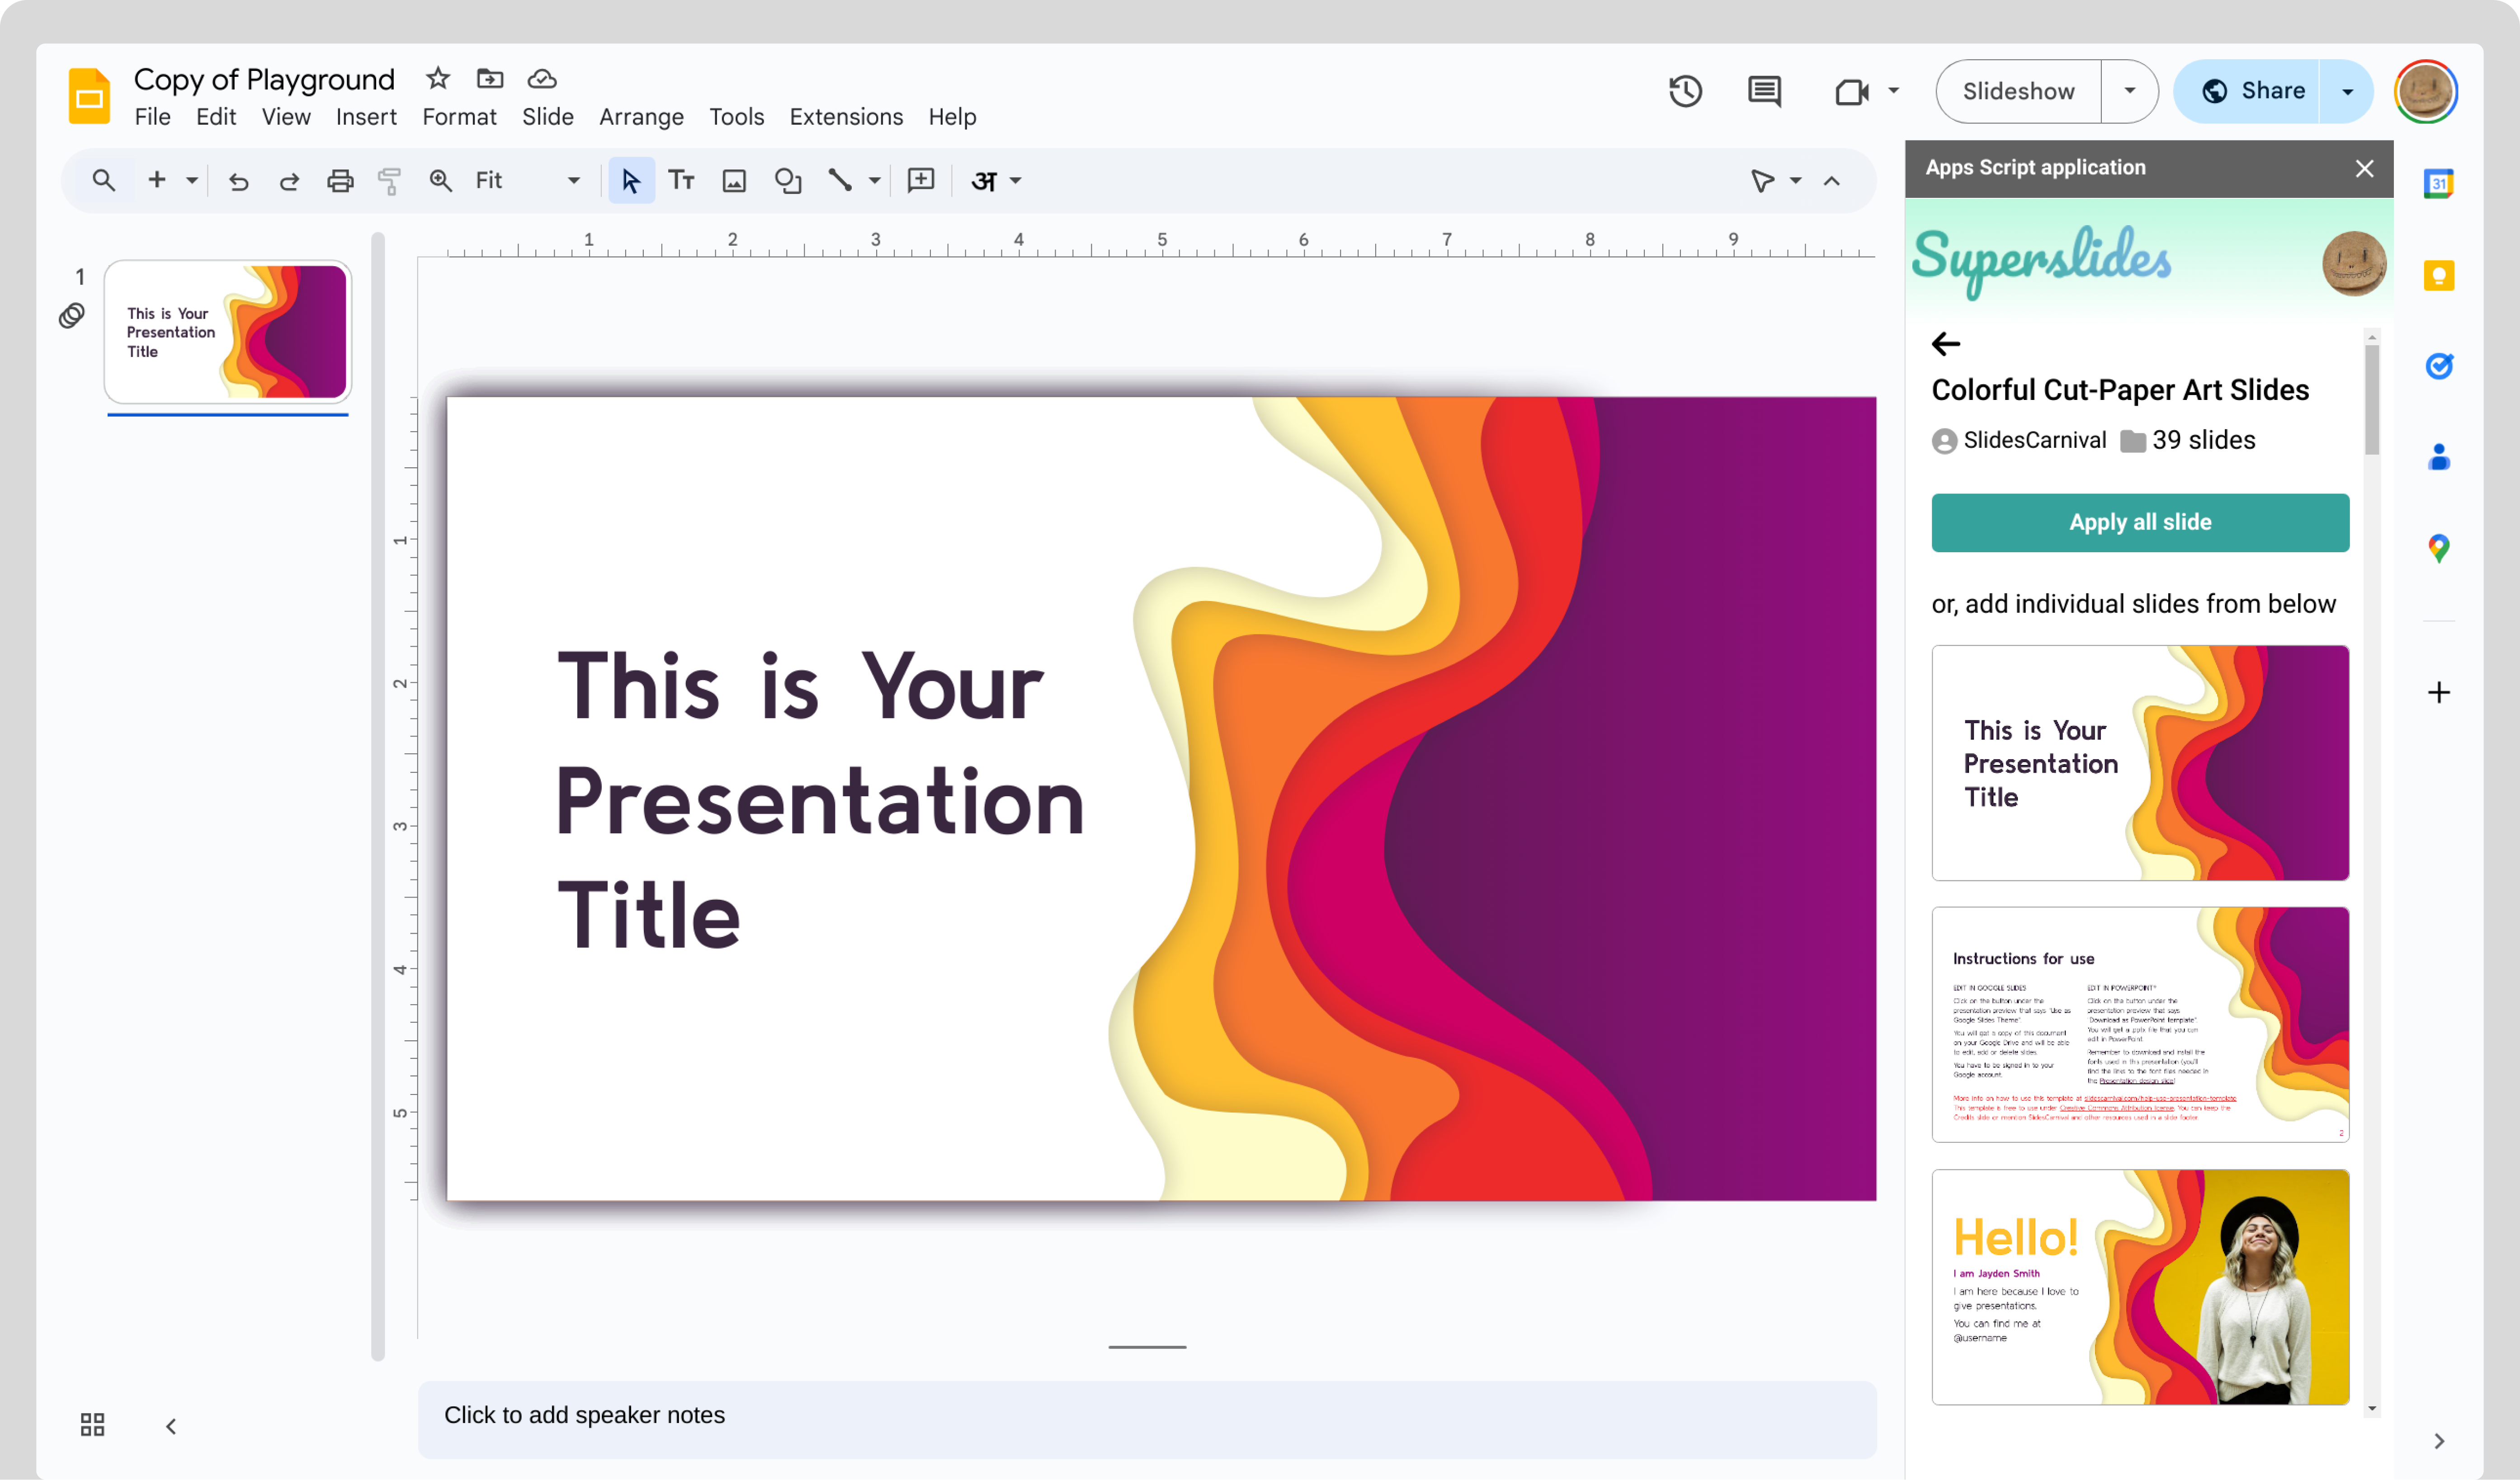Hide the menus with the up chevron
Screen dimensions: 2520x1480
point(1831,181)
